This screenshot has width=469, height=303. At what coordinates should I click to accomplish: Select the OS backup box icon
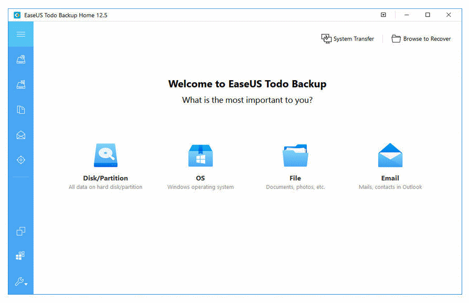200,155
